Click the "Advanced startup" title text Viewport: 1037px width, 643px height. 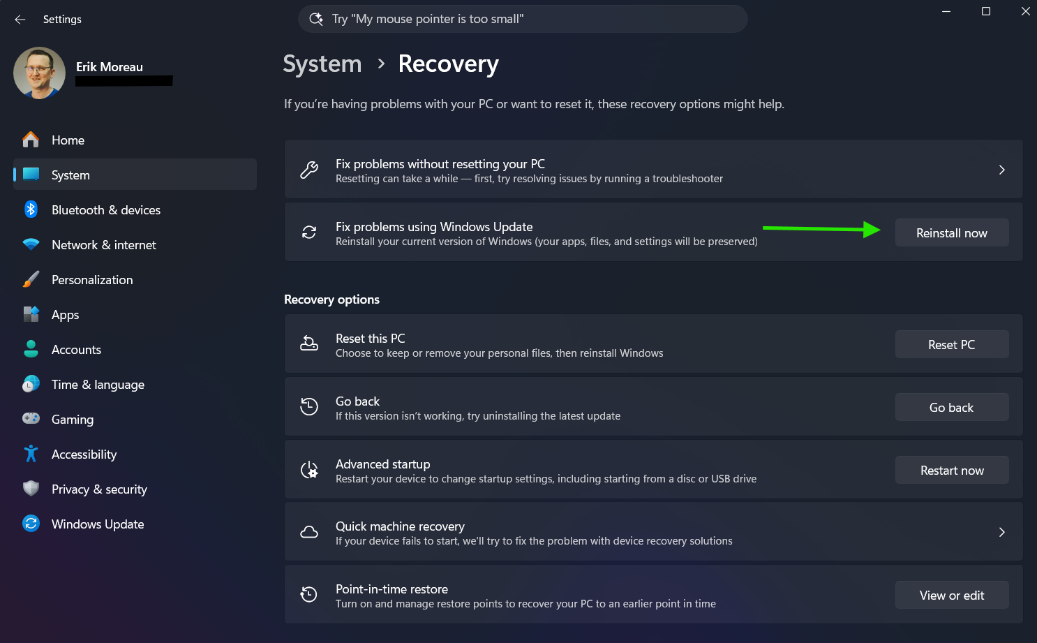coord(383,464)
